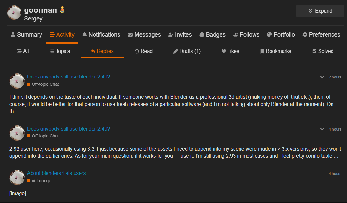The height and width of the screenshot is (203, 347).
Task: Open the About blenderartists users topic
Action: coord(57,173)
